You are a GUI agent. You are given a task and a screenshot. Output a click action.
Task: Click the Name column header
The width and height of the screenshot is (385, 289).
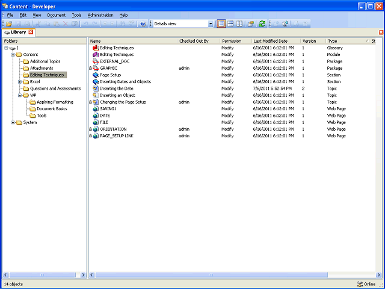click(x=133, y=41)
